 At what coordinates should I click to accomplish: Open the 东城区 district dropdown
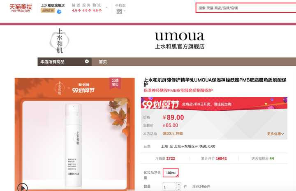coord(191,147)
